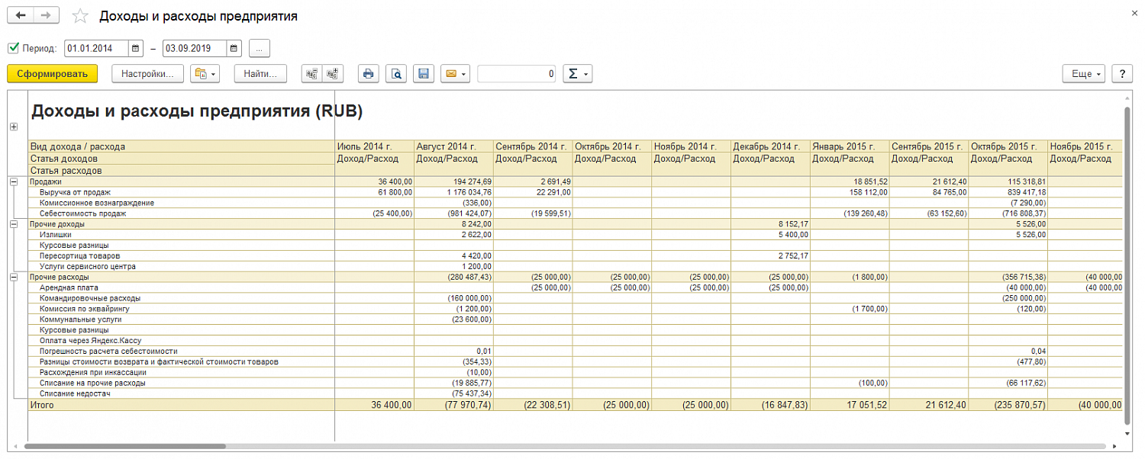Click vertical scrollbar down arrow
The width and height of the screenshot is (1145, 459).
[x=1127, y=434]
